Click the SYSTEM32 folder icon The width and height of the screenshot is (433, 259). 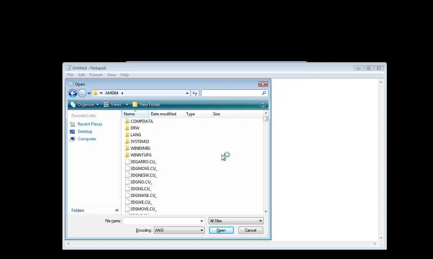[x=127, y=142]
